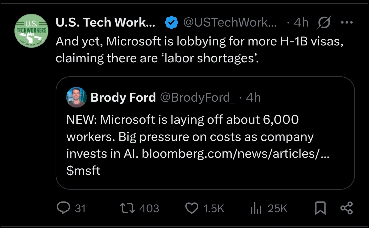Like the tweet with the heart icon

pyautogui.click(x=192, y=208)
